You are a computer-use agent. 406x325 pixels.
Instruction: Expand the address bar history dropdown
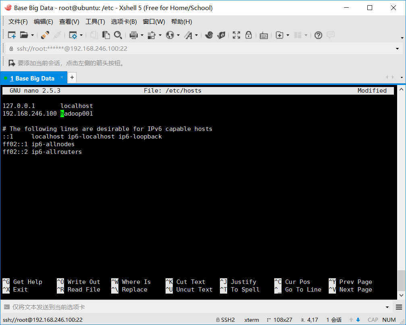(397, 49)
